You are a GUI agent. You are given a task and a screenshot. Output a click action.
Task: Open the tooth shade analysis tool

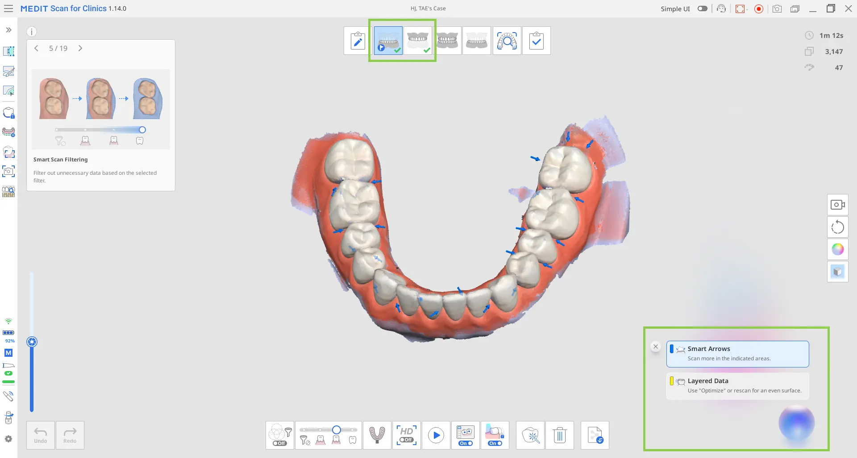click(8, 191)
